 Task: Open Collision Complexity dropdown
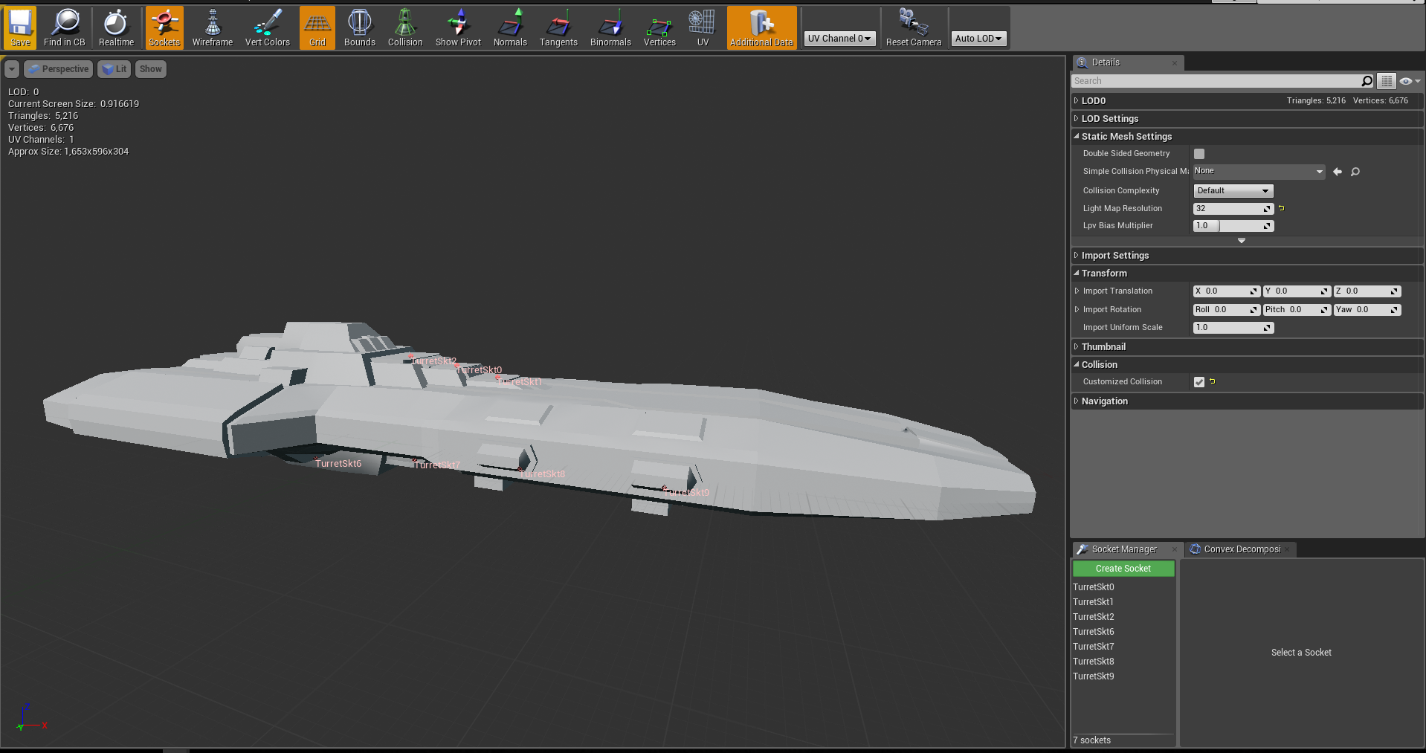point(1233,191)
